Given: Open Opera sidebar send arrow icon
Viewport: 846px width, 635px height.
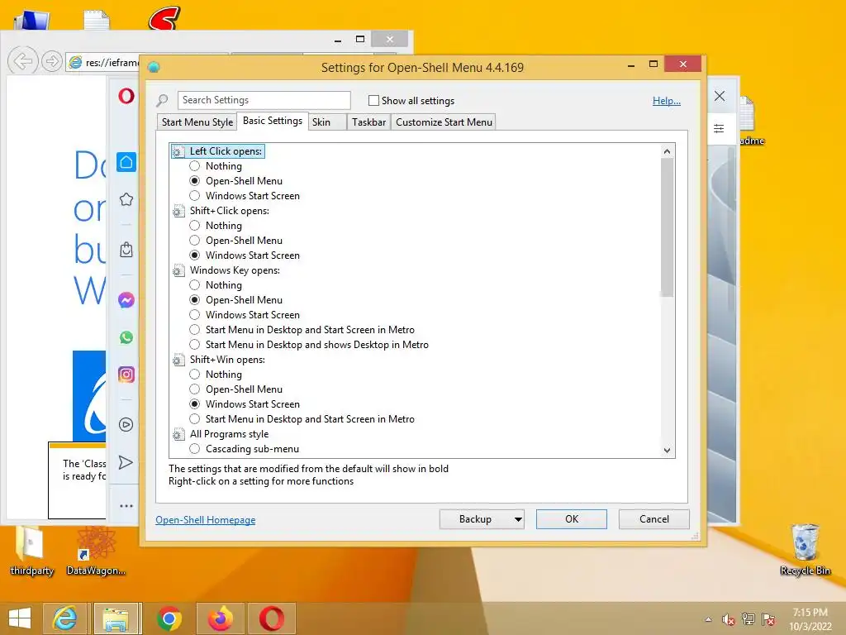Looking at the screenshot, I should coord(126,463).
